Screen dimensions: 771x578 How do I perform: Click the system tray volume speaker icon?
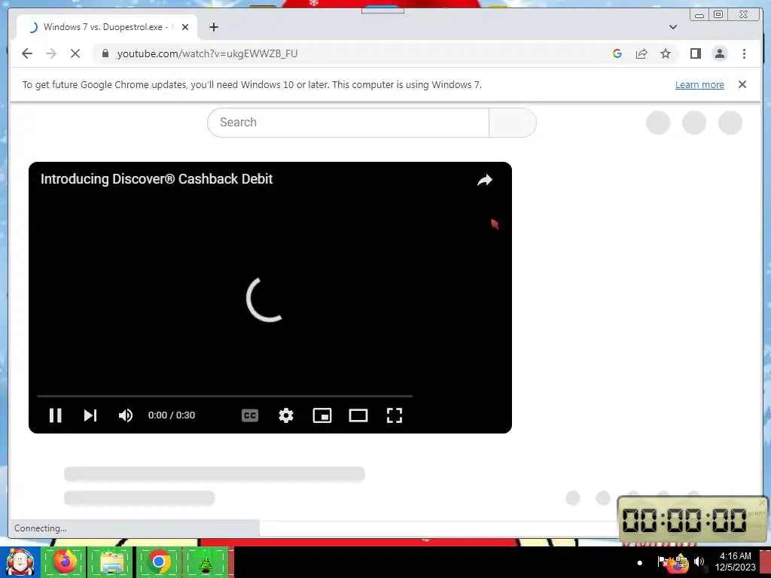699,561
